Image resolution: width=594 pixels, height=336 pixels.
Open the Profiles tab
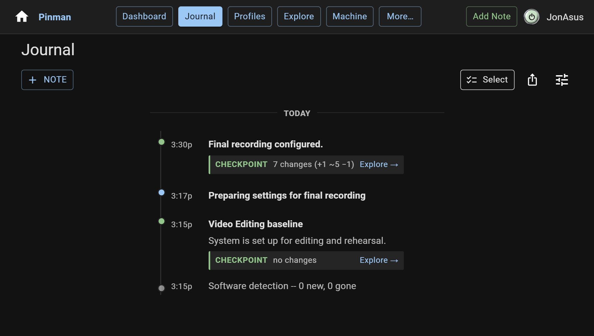(x=250, y=16)
